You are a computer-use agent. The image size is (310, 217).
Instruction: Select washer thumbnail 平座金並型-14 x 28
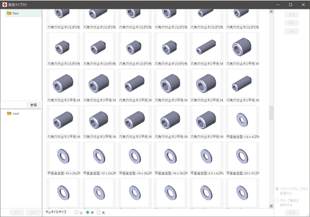pyautogui.click(x=135, y=158)
